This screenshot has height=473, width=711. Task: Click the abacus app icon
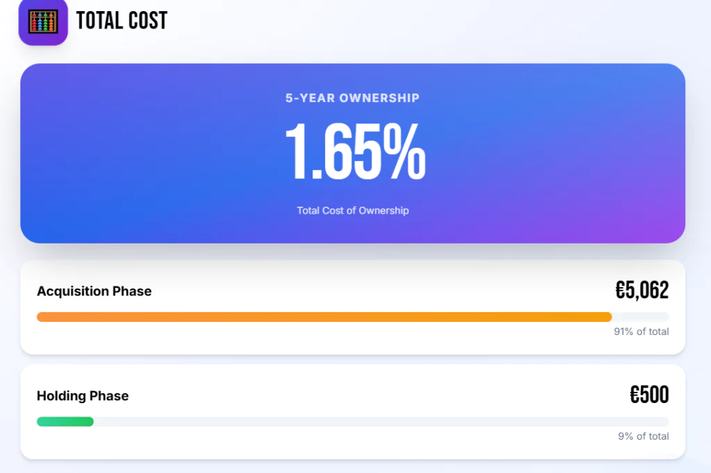pyautogui.click(x=43, y=21)
